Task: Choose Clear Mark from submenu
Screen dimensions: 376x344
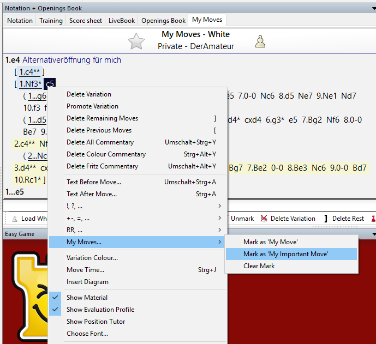Action: click(x=259, y=266)
